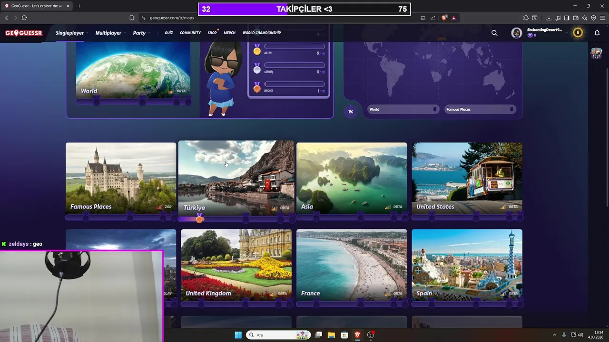Open the France map card

pyautogui.click(x=352, y=265)
